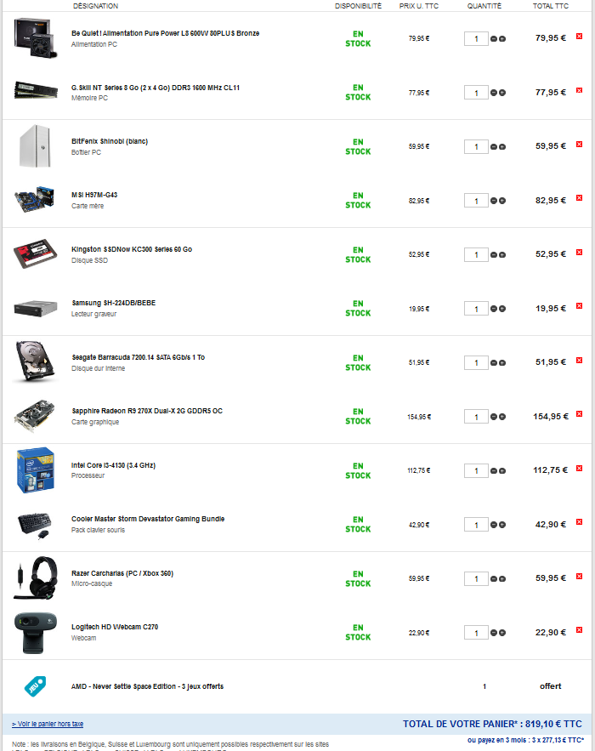The height and width of the screenshot is (751, 595).
Task: Delete G.Skill memory from the cart
Action: 579,90
